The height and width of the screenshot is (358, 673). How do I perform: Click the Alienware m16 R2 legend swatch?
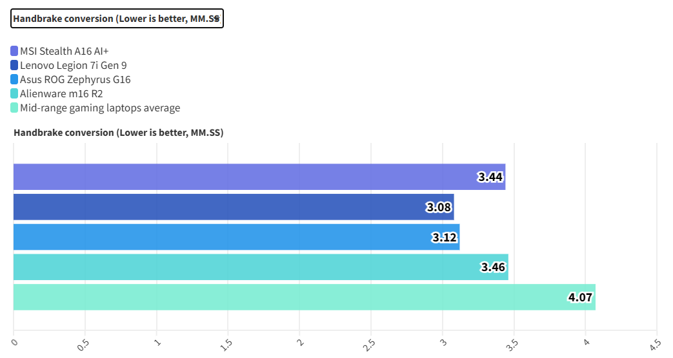[14, 93]
